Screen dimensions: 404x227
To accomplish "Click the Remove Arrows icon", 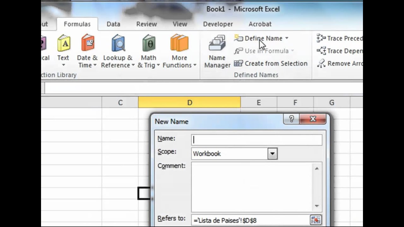I will (321, 63).
